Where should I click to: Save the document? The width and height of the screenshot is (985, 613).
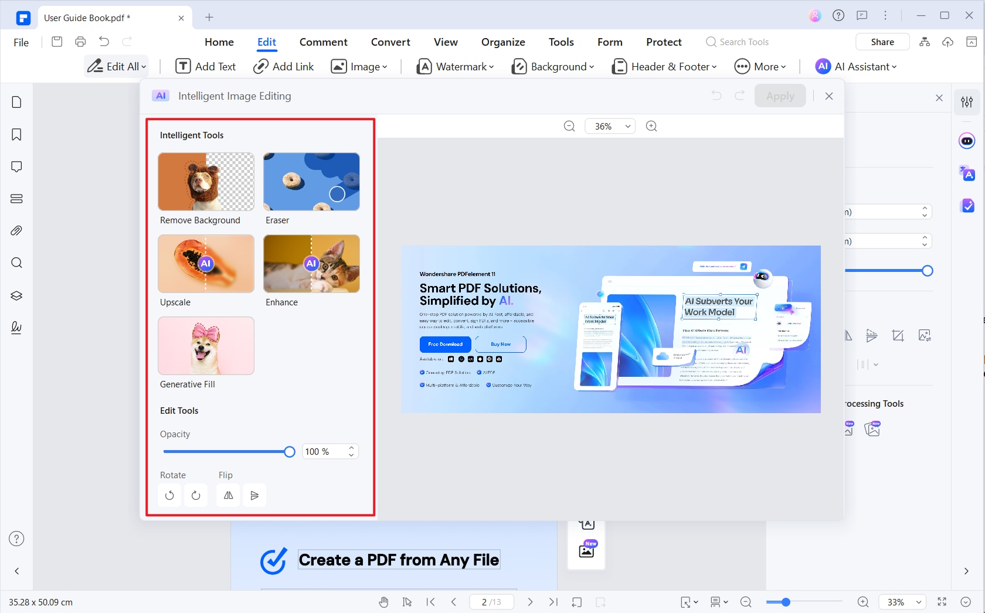(57, 42)
